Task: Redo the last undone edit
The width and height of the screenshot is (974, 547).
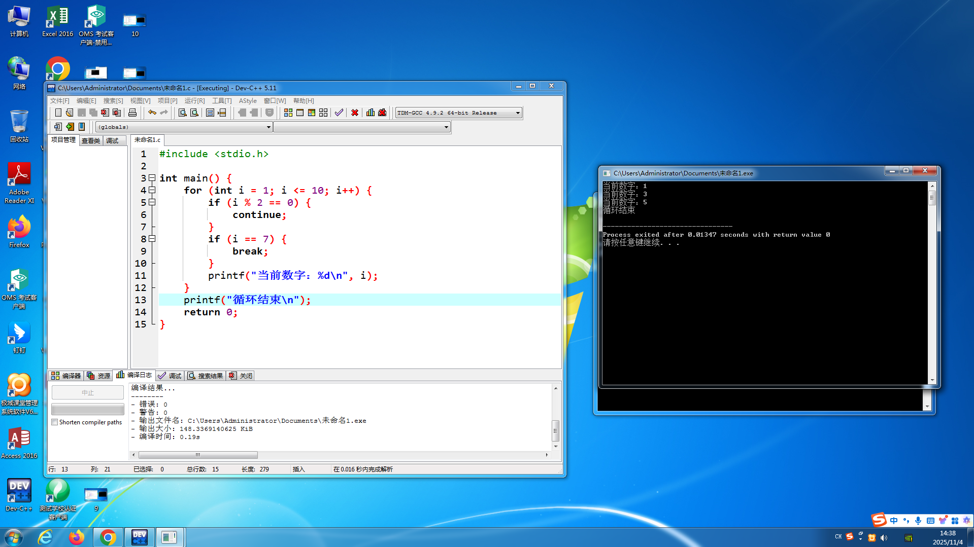Action: (x=164, y=113)
